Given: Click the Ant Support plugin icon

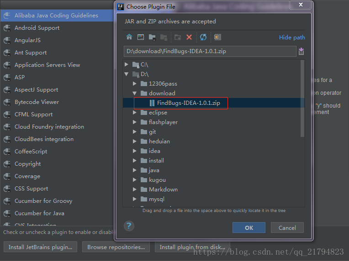Looking at the screenshot, I should [x=7, y=53].
